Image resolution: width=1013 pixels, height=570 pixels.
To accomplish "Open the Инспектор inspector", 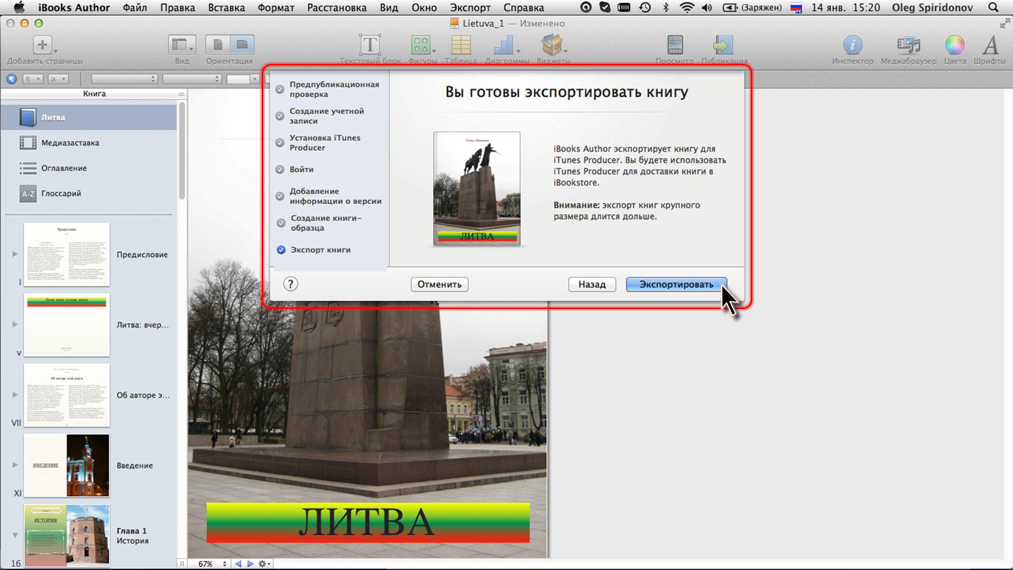I will coord(853,45).
